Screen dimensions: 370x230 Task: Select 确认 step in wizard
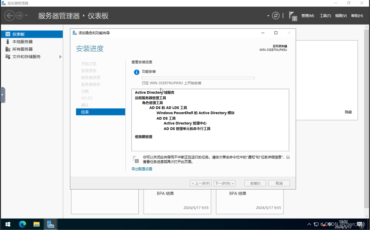(x=85, y=105)
